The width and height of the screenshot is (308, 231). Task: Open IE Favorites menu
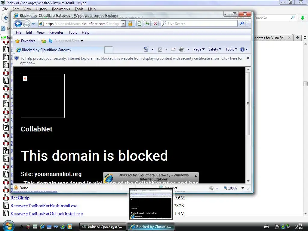(x=56, y=32)
